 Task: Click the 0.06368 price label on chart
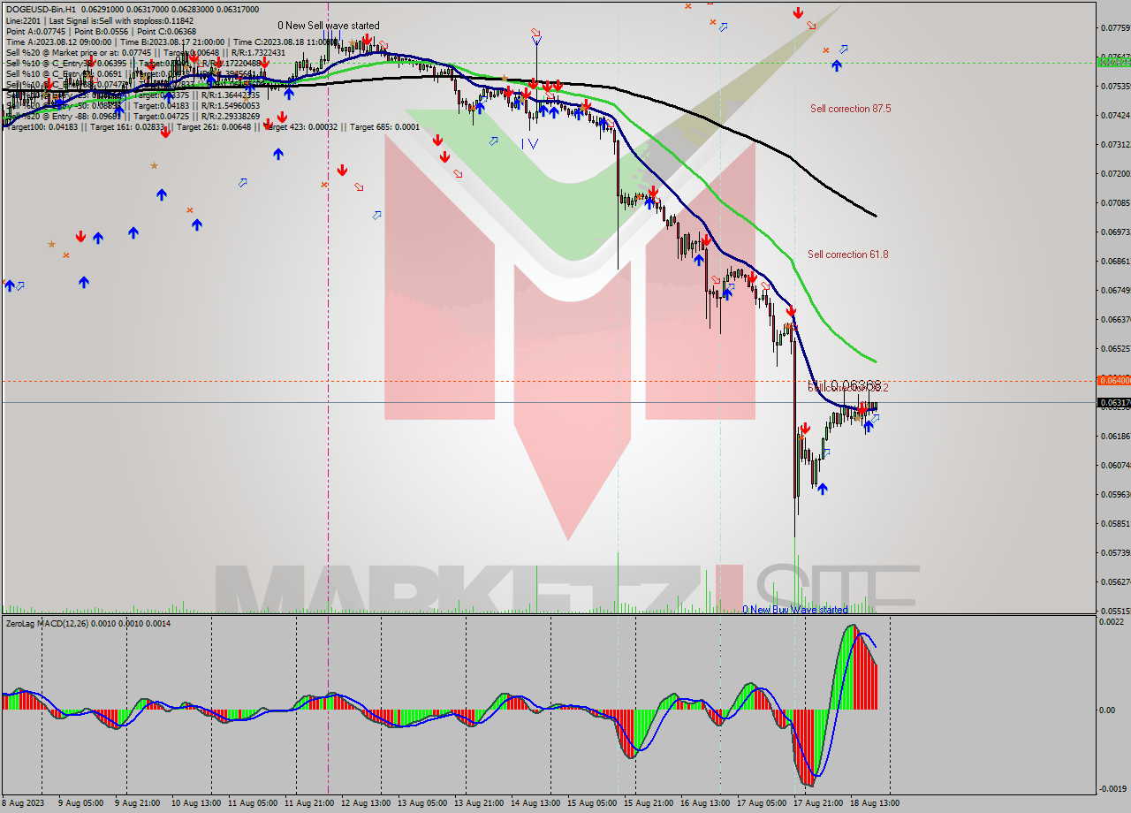point(855,385)
